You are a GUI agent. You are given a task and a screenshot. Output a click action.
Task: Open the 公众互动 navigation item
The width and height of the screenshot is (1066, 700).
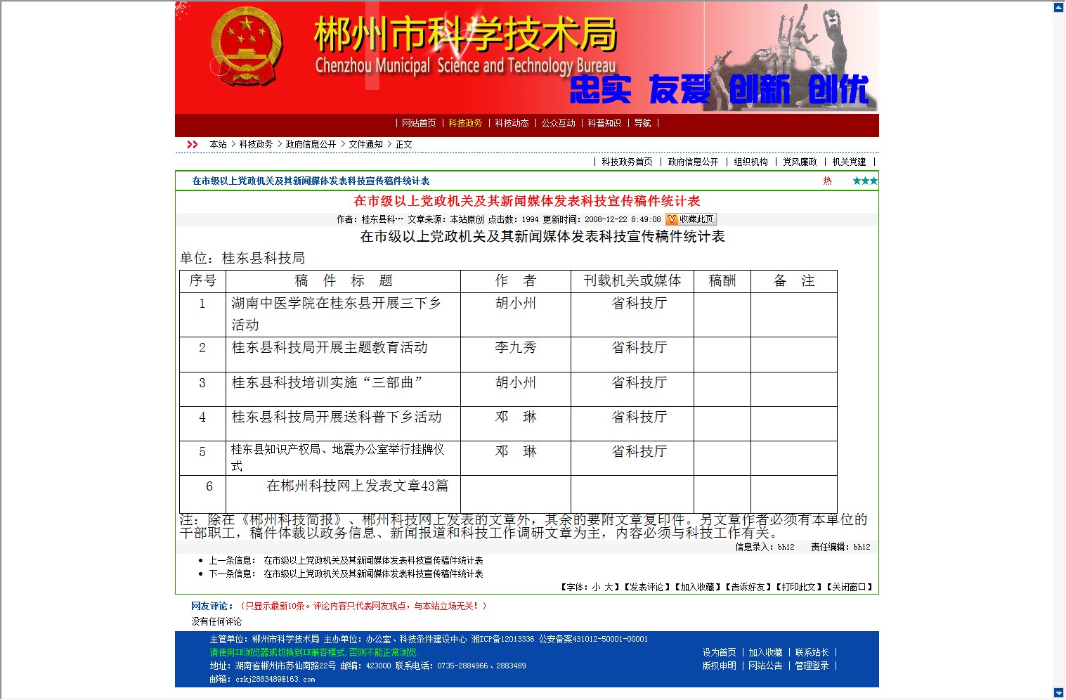tap(558, 124)
